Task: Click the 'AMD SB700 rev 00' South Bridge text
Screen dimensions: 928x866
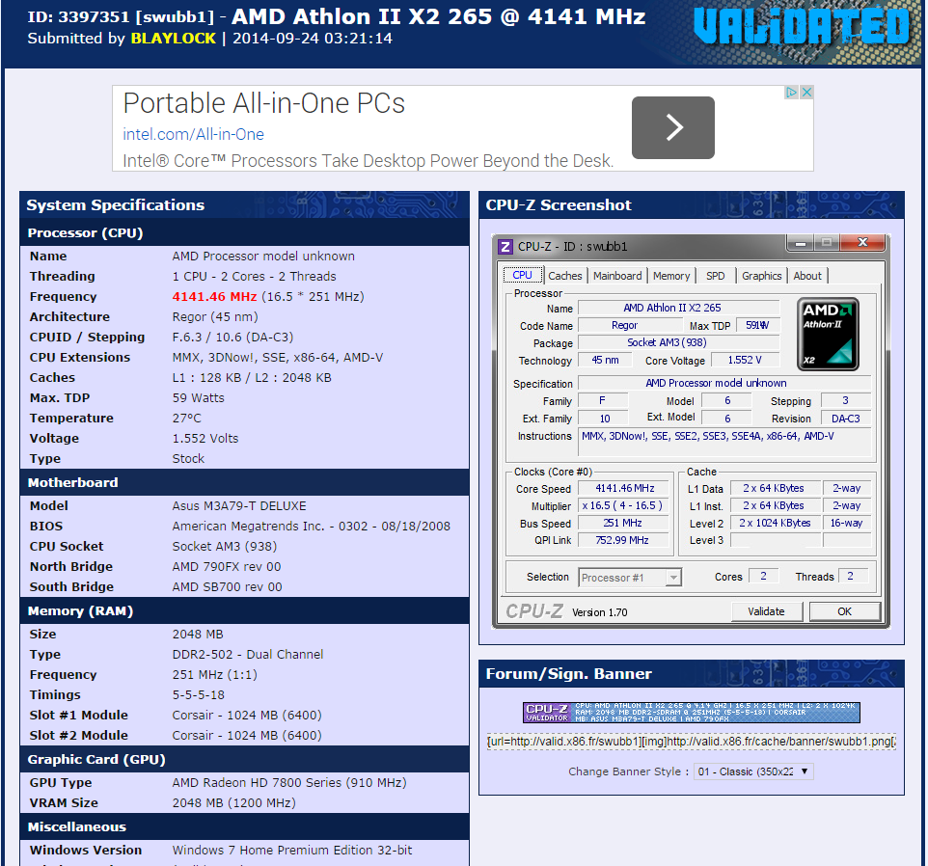Action: (x=228, y=586)
